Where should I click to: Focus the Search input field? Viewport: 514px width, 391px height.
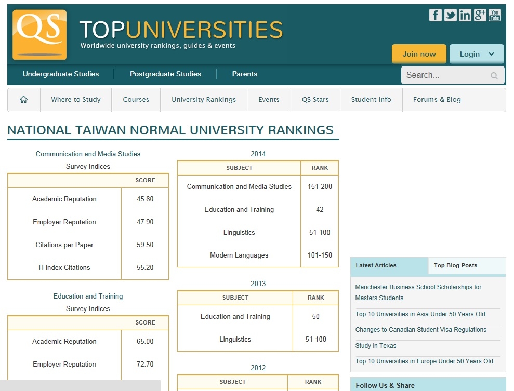453,75
